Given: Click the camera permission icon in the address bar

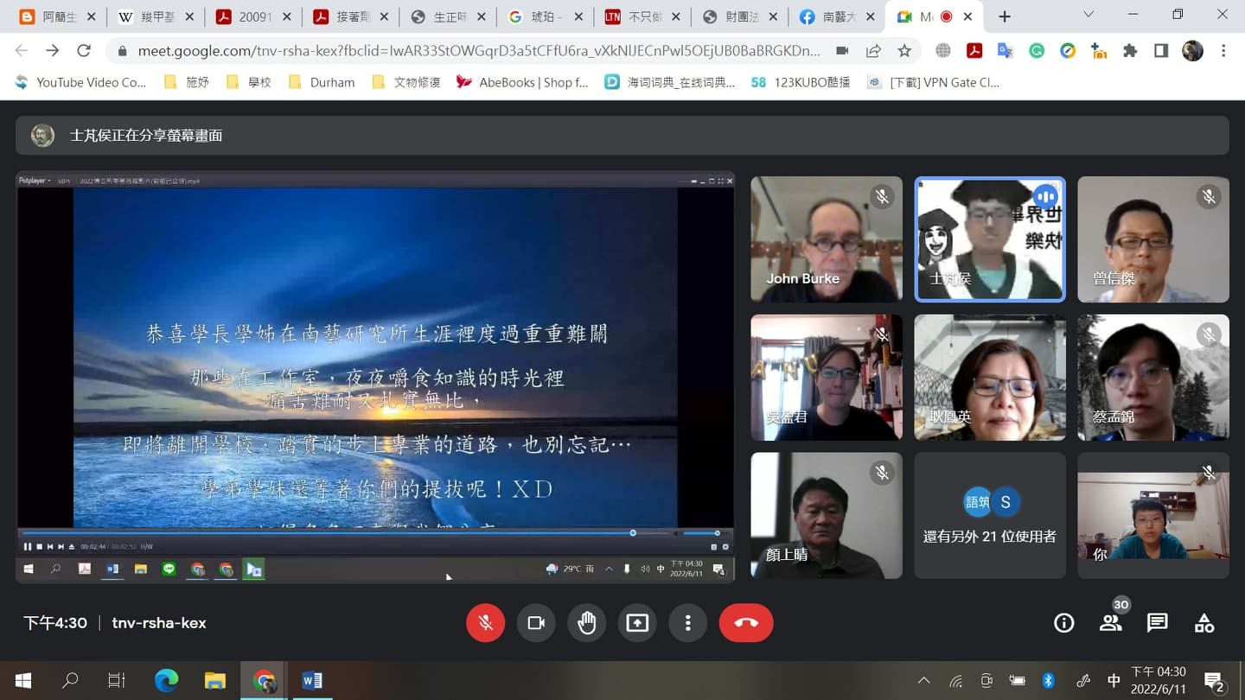Looking at the screenshot, I should (x=842, y=51).
